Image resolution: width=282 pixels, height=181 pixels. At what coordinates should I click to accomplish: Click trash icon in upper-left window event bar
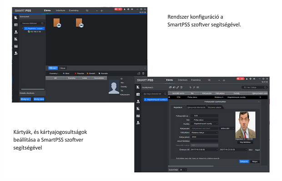143,73
